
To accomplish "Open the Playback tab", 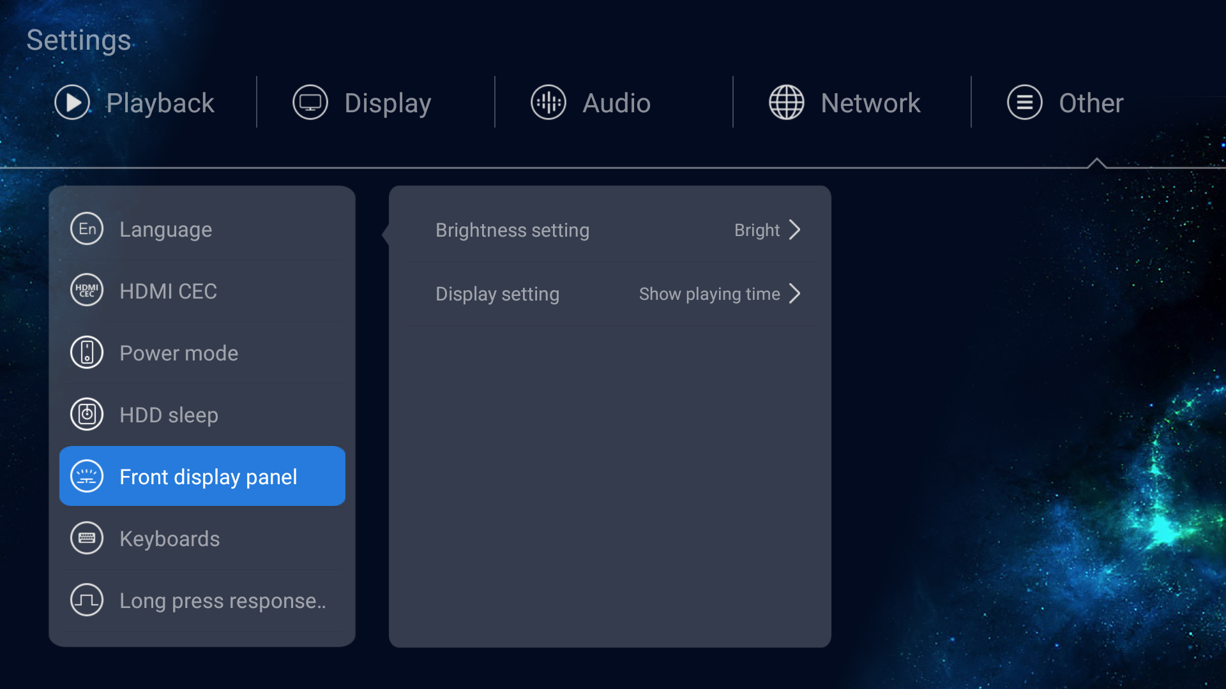I will (135, 103).
